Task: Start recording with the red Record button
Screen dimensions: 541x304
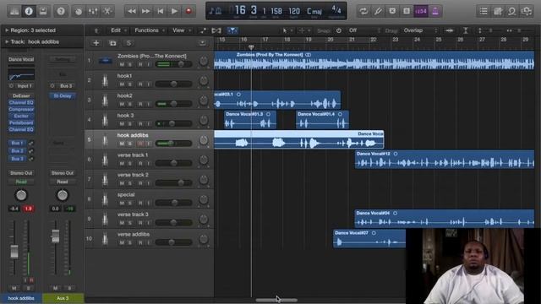Action: 189,11
